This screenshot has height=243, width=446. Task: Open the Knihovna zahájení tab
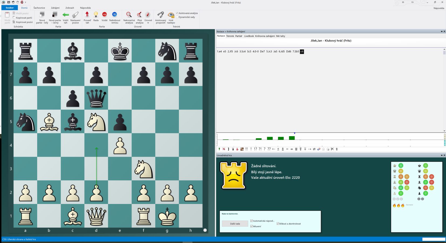[x=265, y=36]
